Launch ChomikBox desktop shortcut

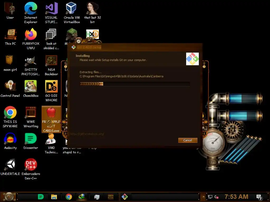(31, 89)
